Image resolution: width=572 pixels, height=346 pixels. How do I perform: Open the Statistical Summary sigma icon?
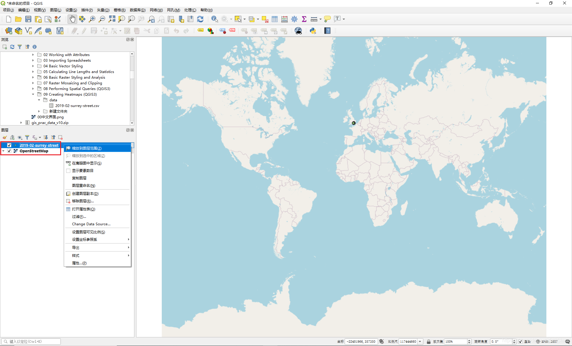[x=304, y=19]
